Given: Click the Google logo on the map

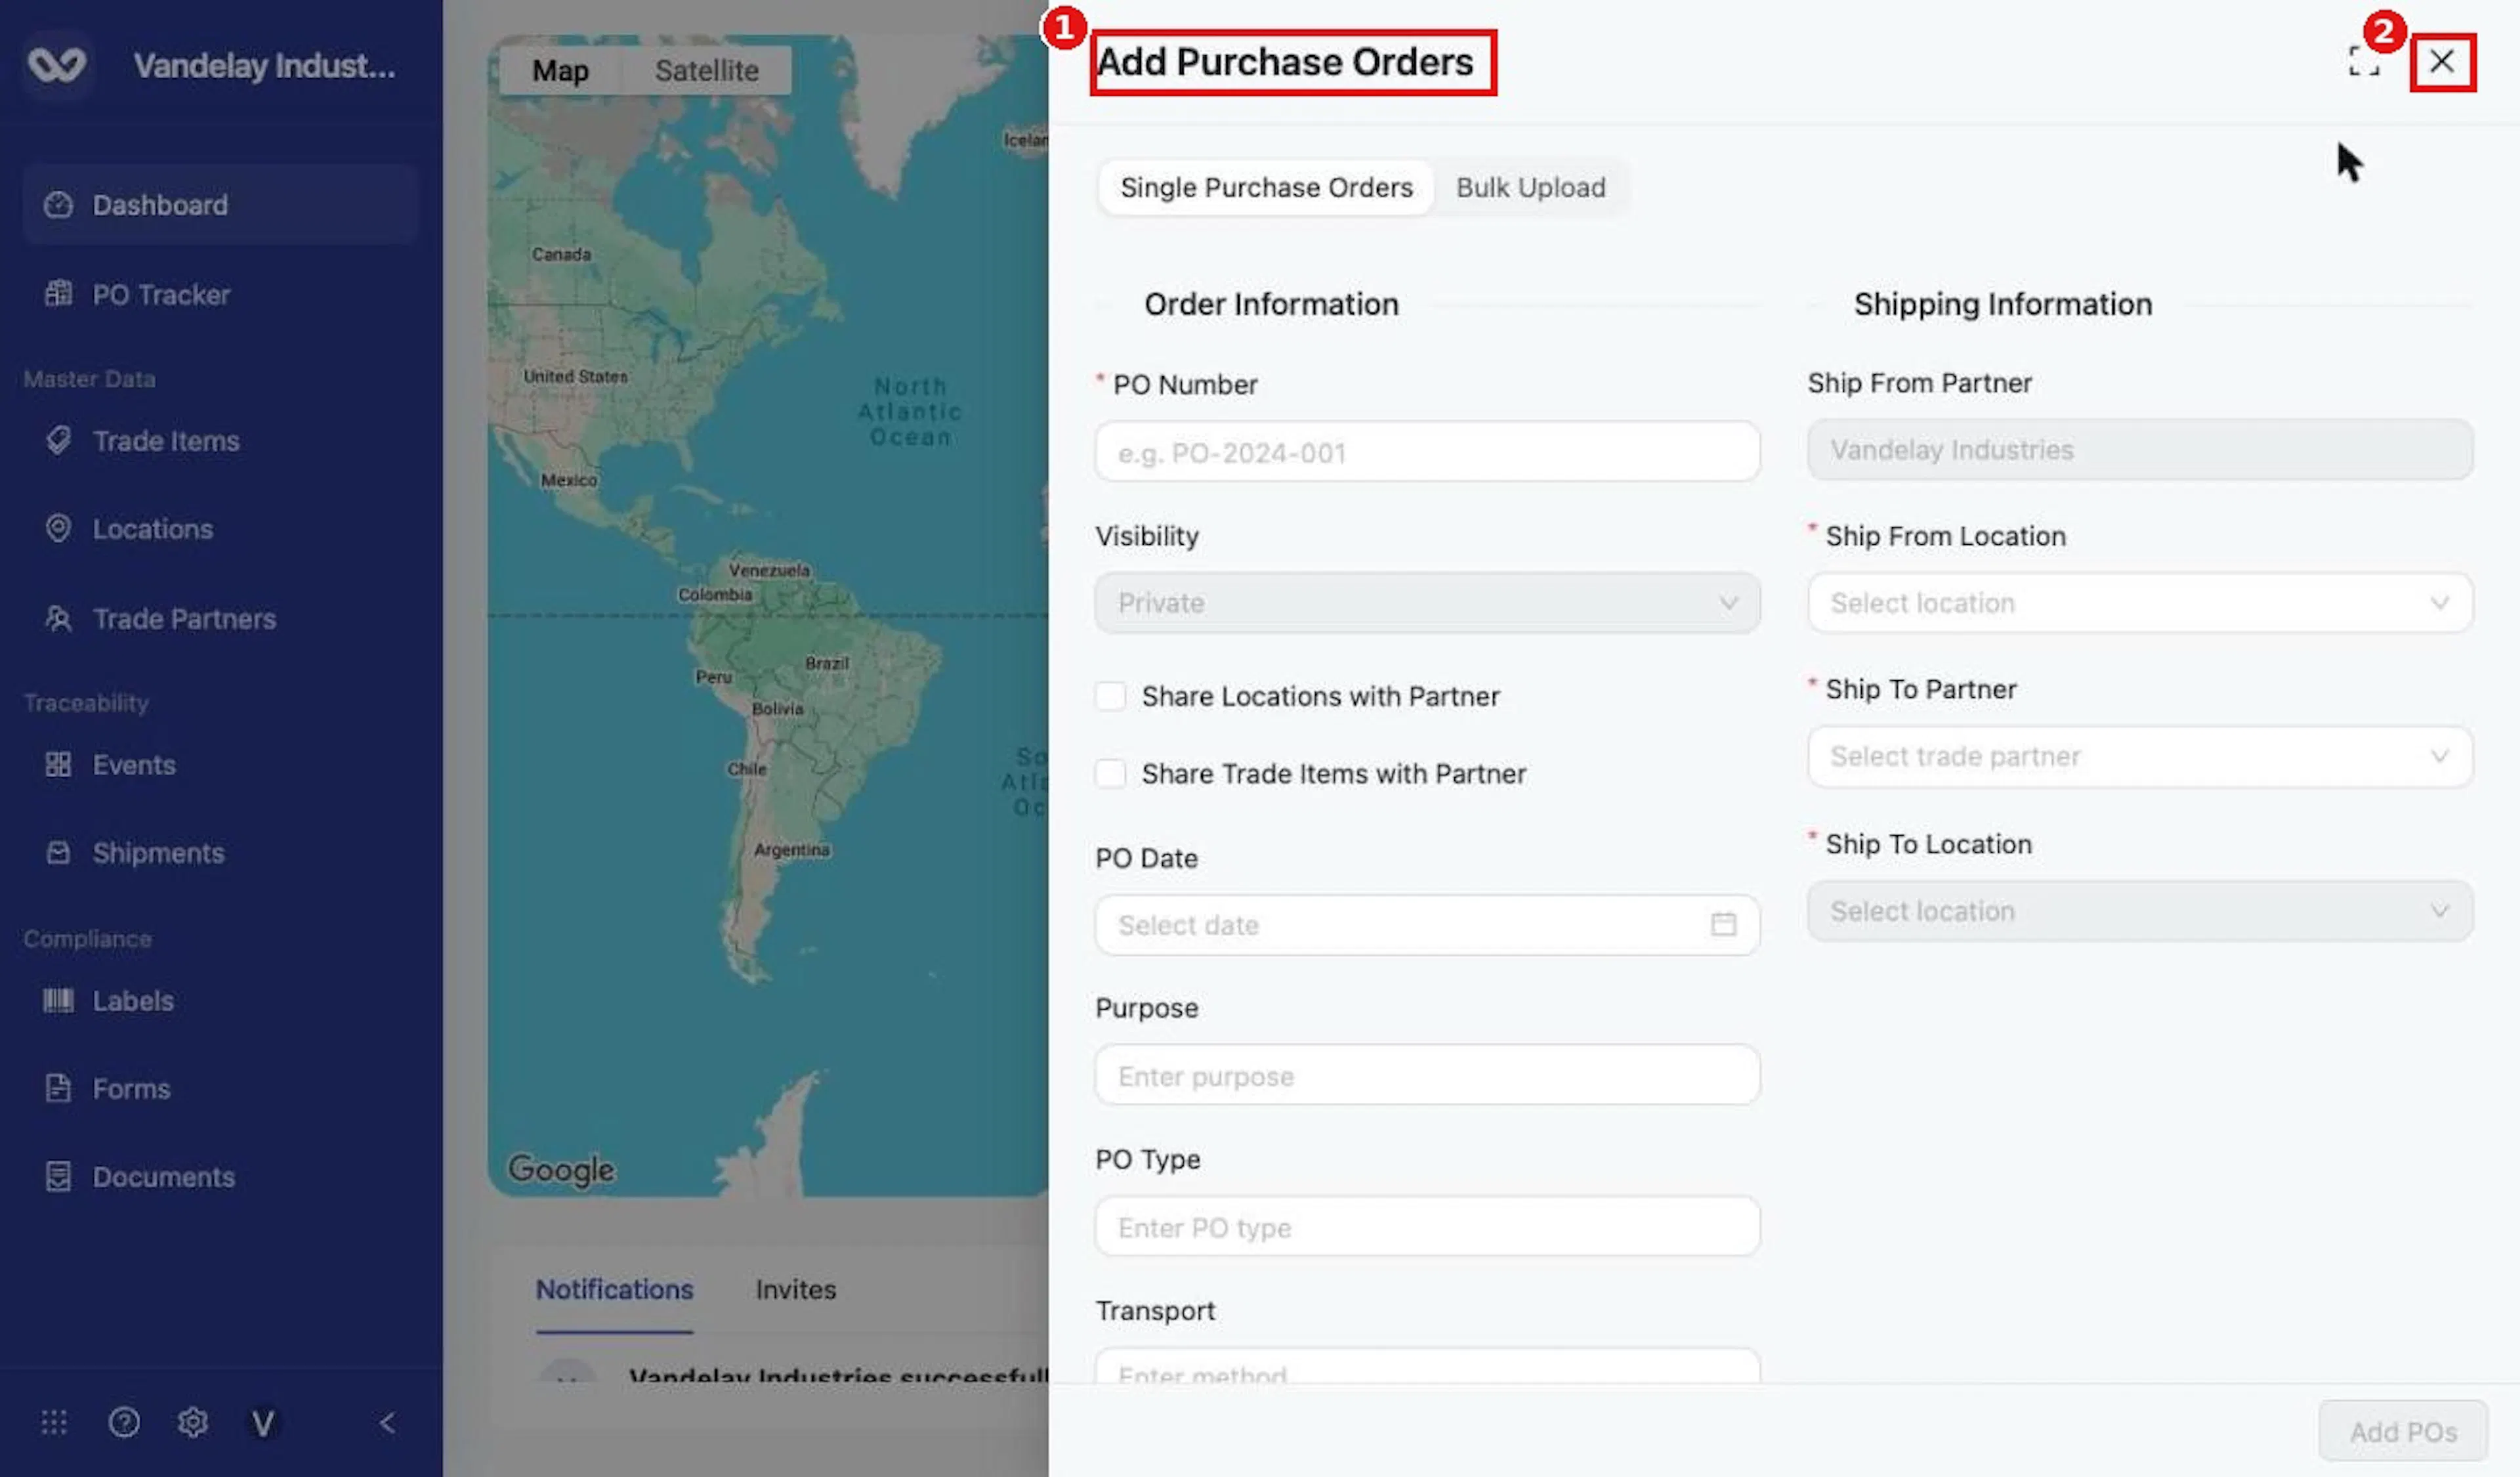Looking at the screenshot, I should click(561, 1169).
